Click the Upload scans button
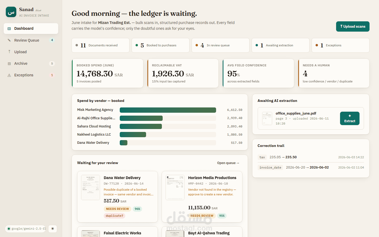Image resolution: width=379 pixels, height=237 pixels. [353, 26]
